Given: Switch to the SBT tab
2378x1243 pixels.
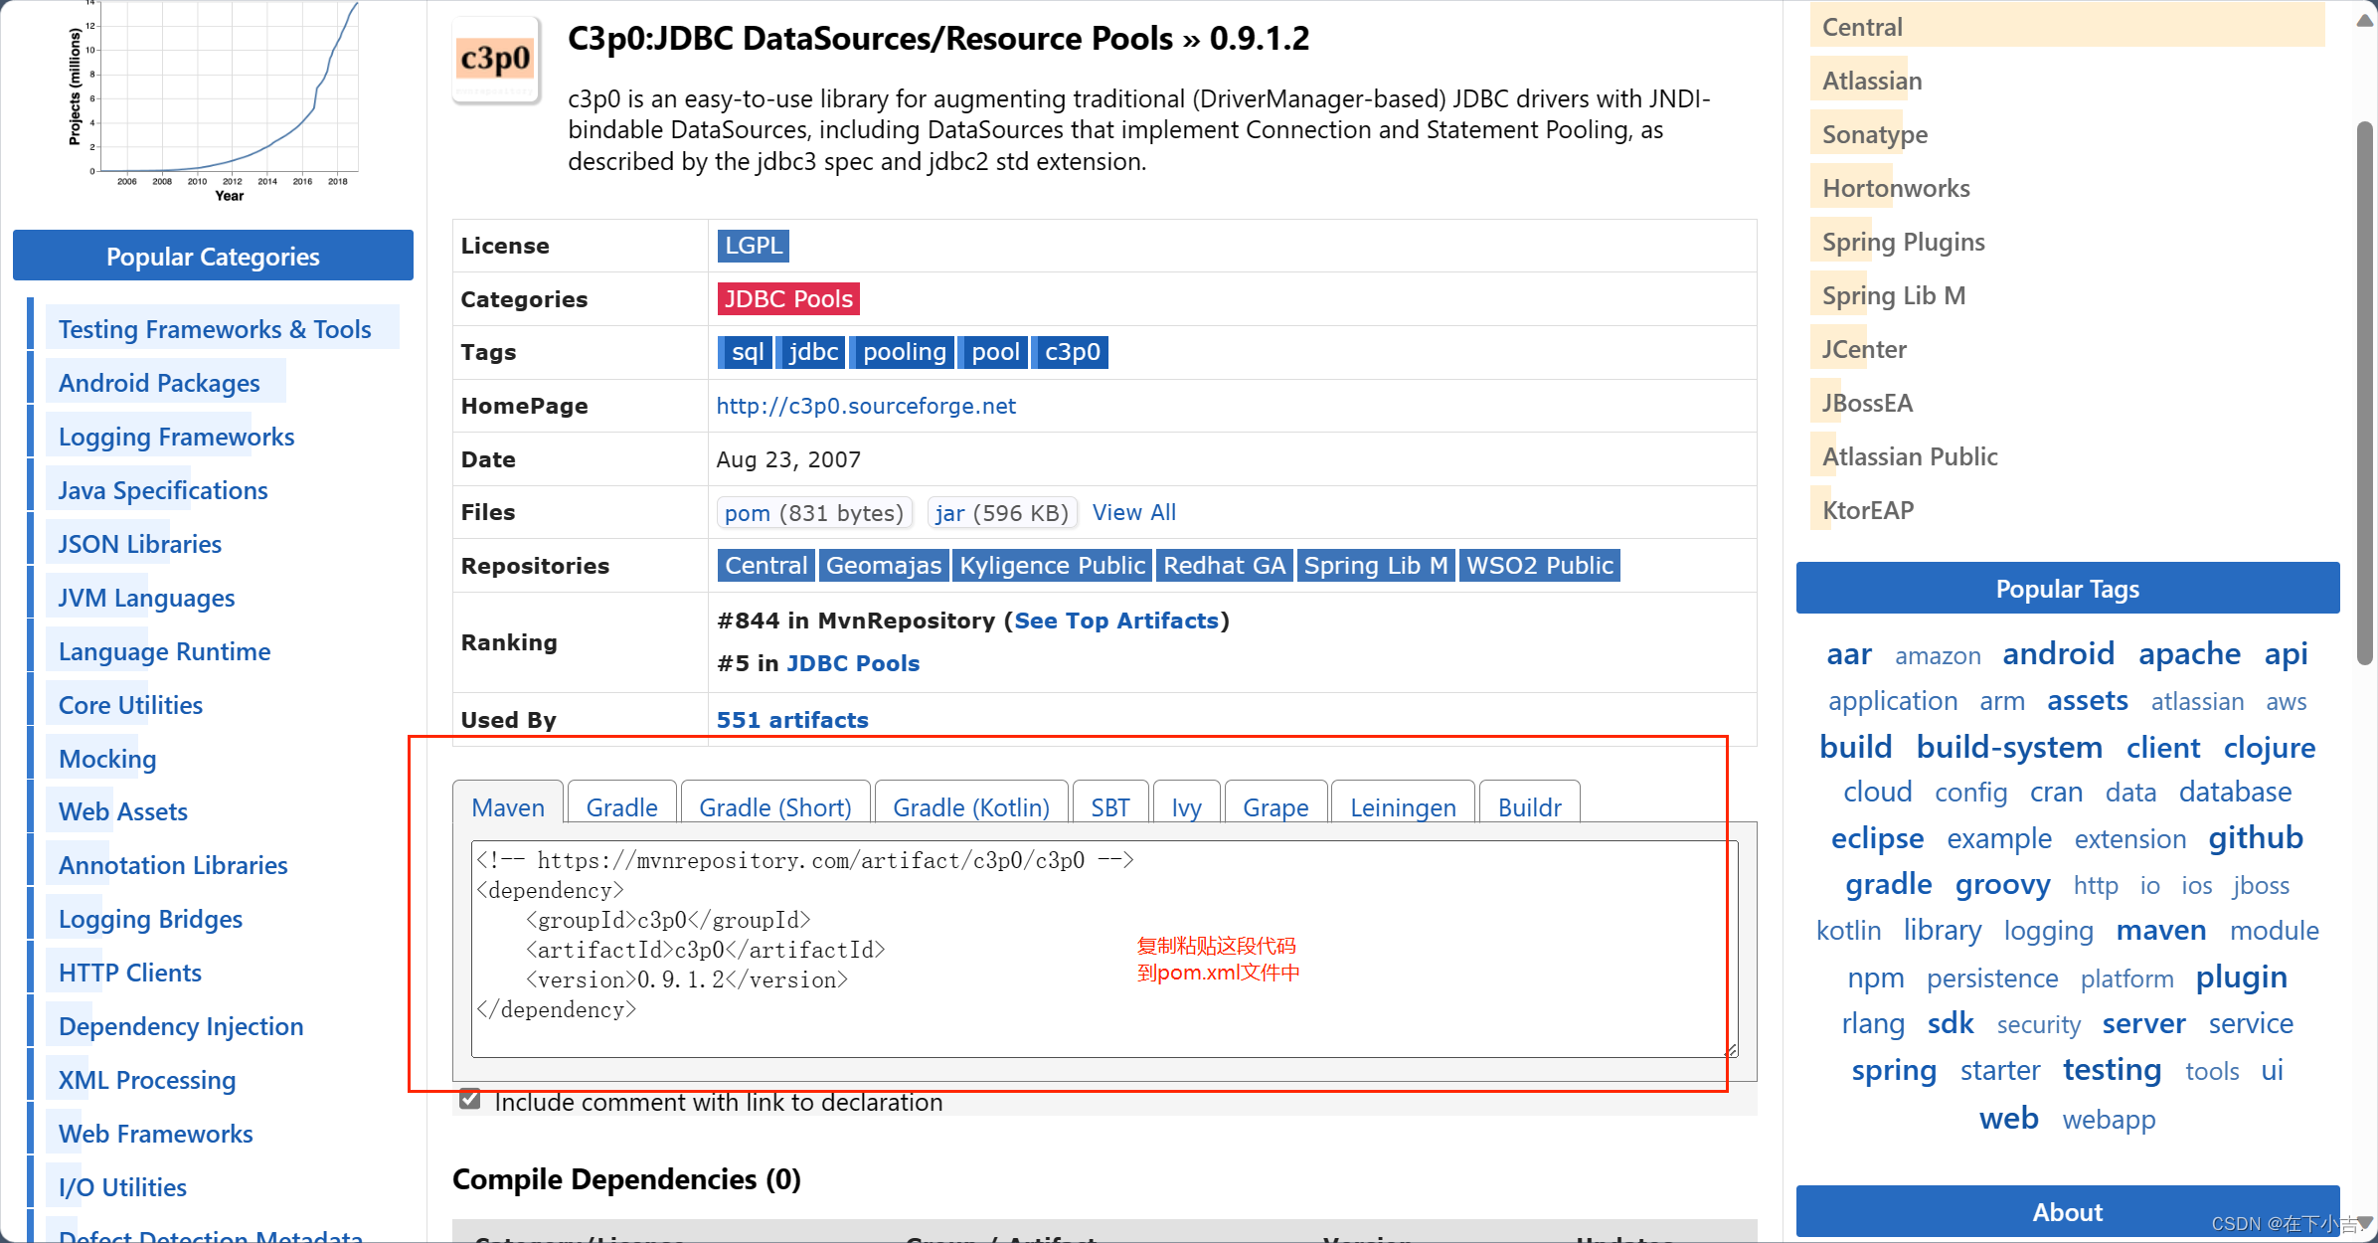Looking at the screenshot, I should click(x=1110, y=806).
